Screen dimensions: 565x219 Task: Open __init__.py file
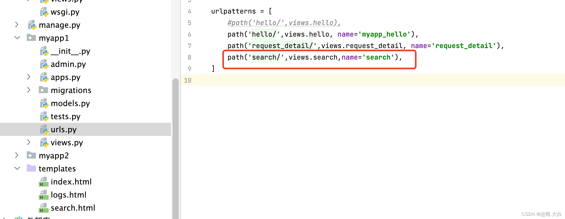coord(70,51)
